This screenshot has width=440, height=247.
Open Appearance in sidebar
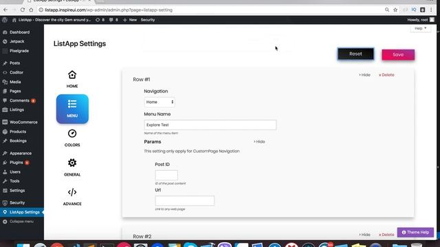[21, 153]
